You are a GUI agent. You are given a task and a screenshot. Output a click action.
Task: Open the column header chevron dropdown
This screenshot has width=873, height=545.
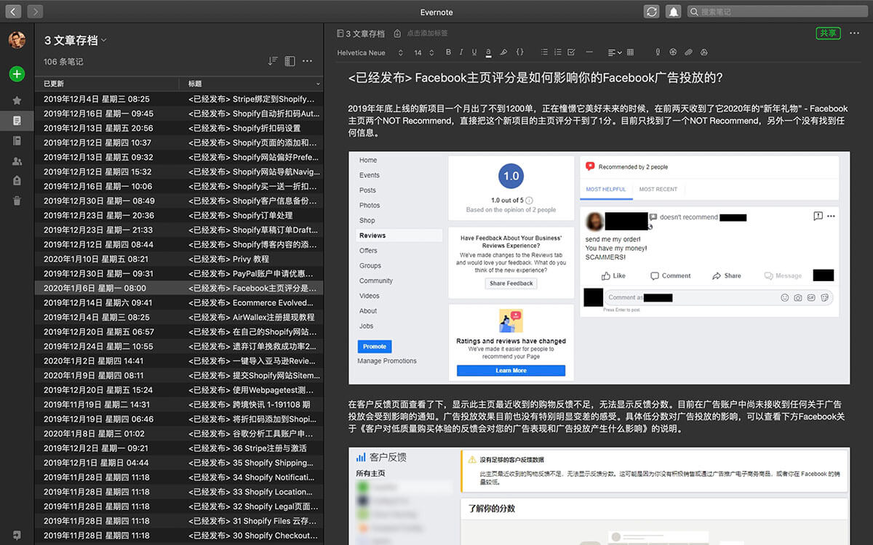(x=318, y=84)
